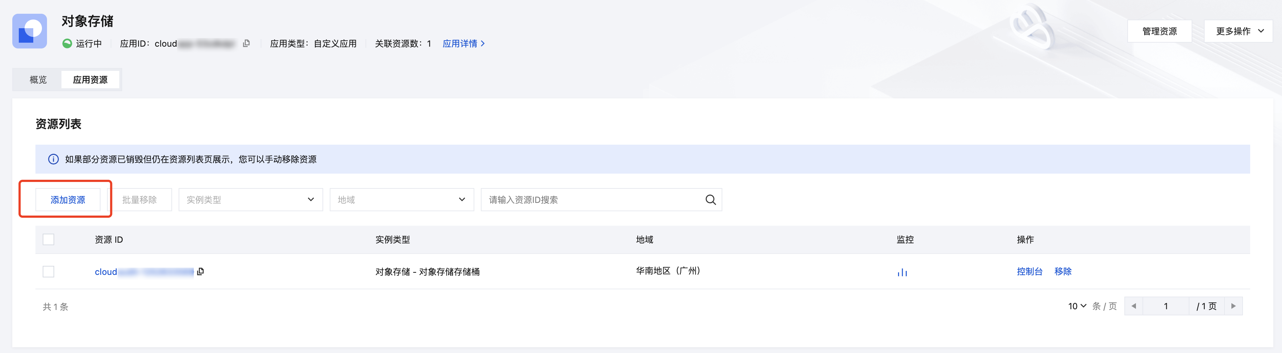This screenshot has height=353, width=1282.
Task: Go to the next page arrow
Action: point(1233,306)
